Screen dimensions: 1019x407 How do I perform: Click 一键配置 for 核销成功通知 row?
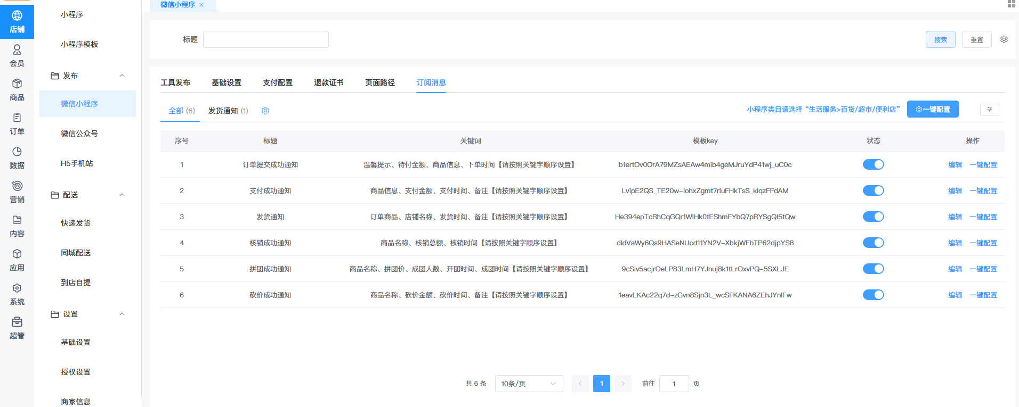click(983, 243)
